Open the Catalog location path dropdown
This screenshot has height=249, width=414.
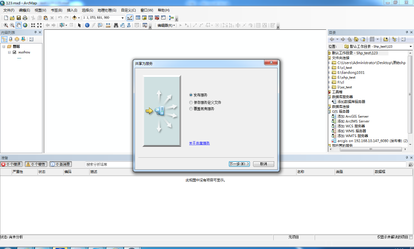411,46
